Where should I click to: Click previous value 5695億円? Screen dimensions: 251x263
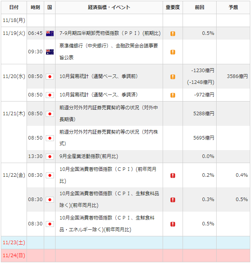click(x=204, y=138)
